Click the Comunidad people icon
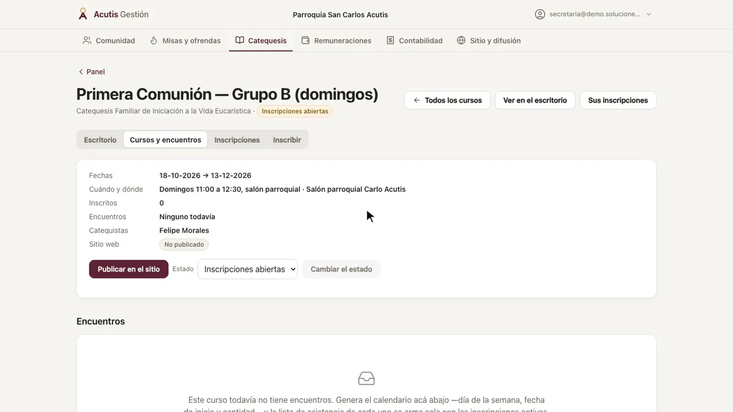The height and width of the screenshot is (412, 733). [87, 40]
